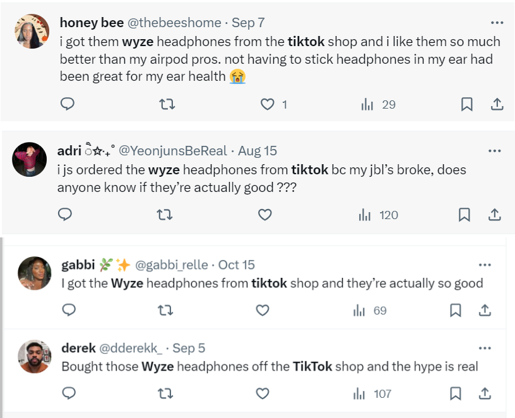Viewport: 515px width, 418px height.
Task: Bookmark honey bee's tweet
Action: (x=467, y=104)
